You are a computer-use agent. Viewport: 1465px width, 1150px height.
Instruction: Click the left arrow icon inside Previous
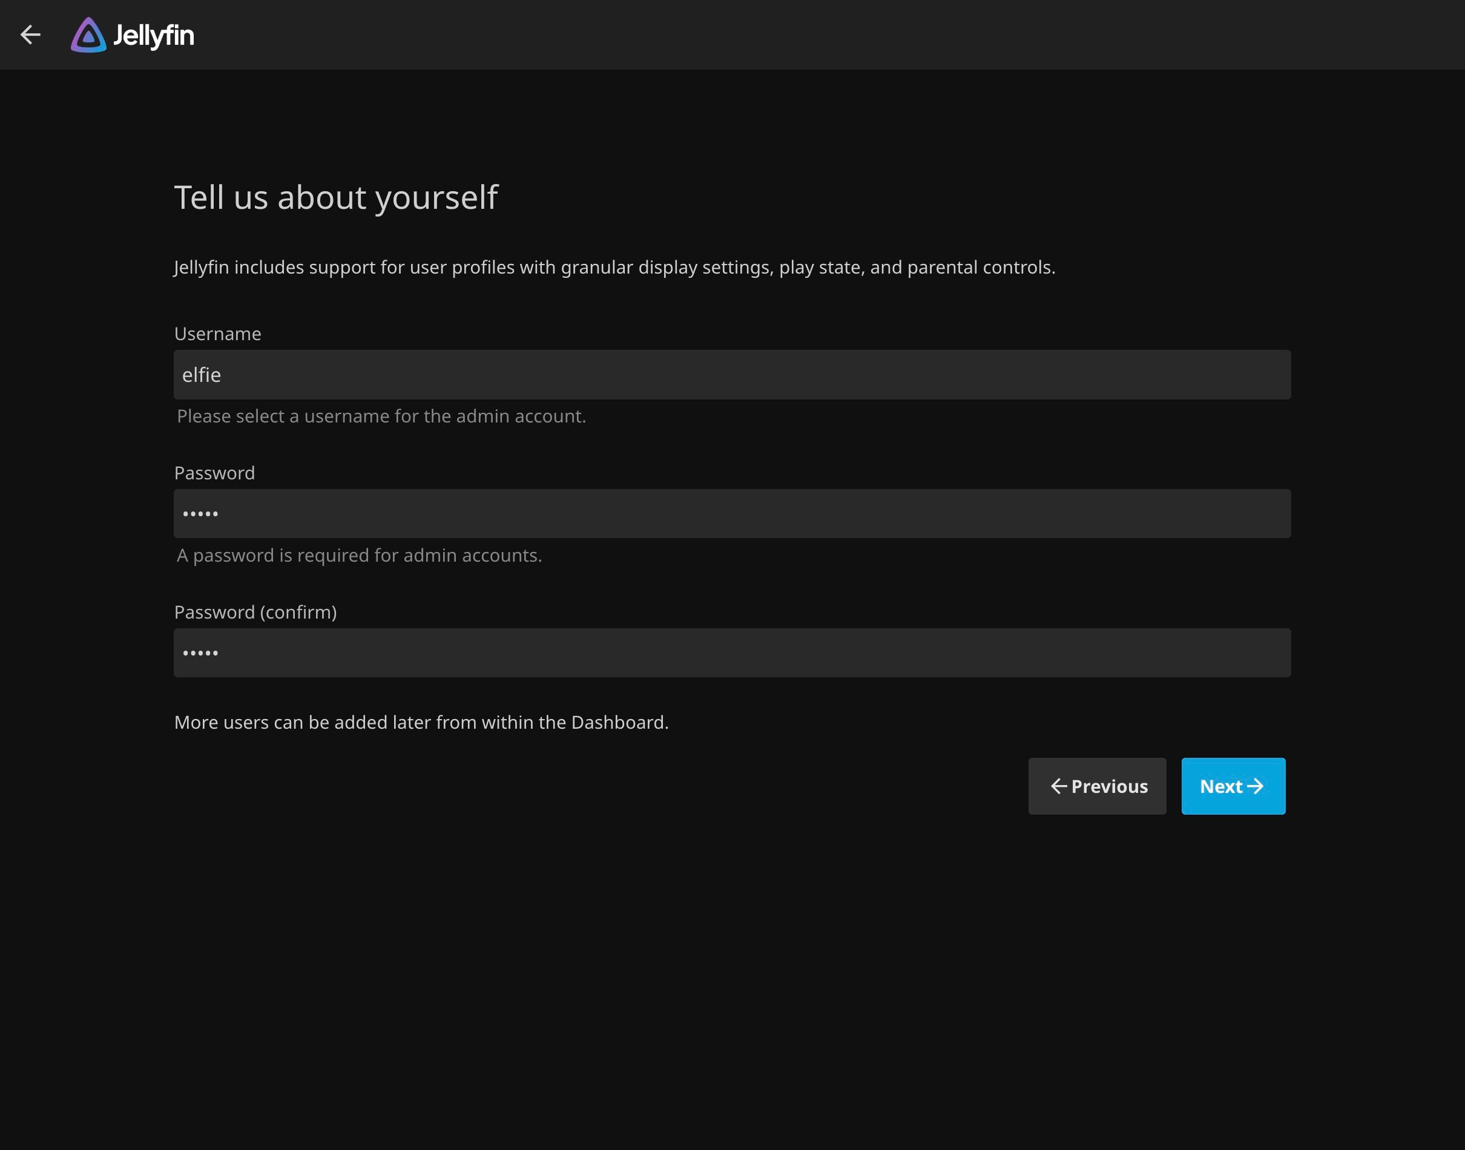1059,786
